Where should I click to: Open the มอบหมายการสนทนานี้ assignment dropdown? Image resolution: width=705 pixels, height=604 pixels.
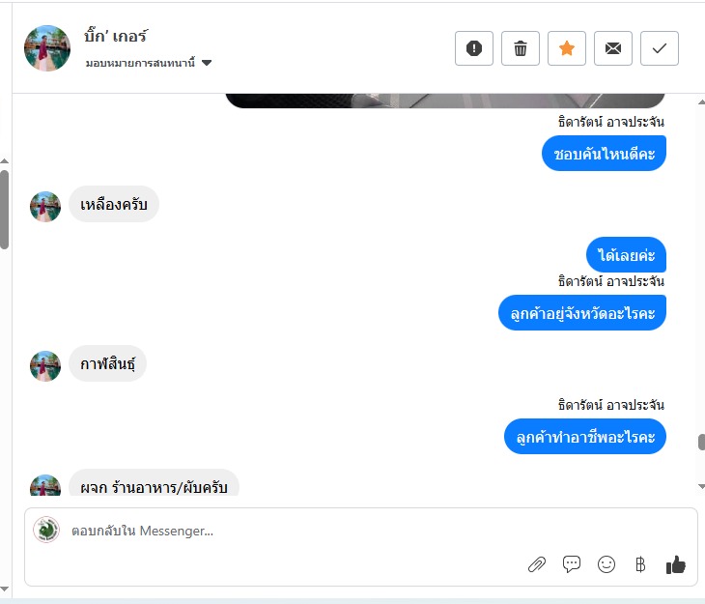149,63
